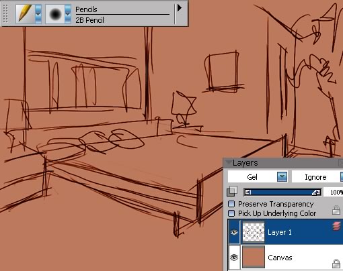Open brush selector bar flyout menu arrow

[x=180, y=8]
